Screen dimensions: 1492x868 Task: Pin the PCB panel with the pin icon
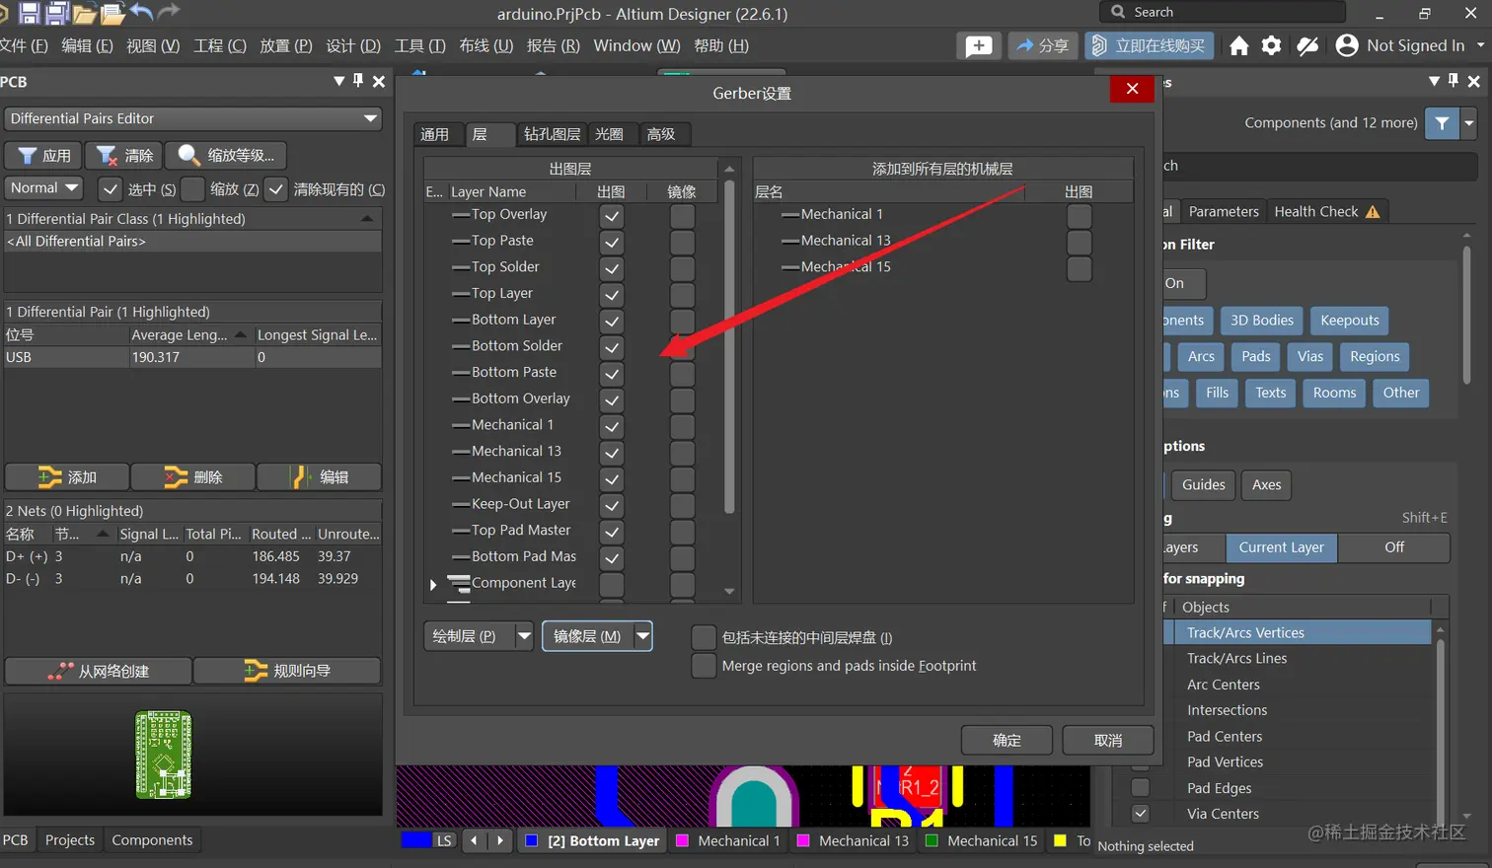[358, 81]
